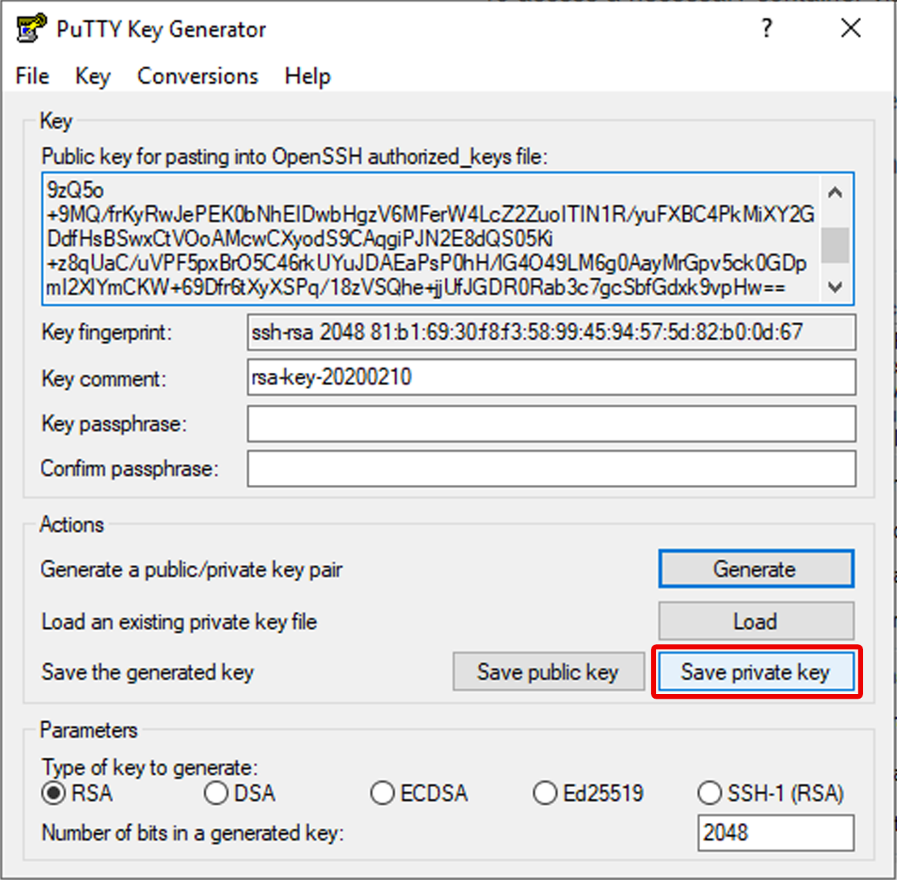Click the number of bits field
The height and width of the screenshot is (880, 897).
(x=775, y=833)
